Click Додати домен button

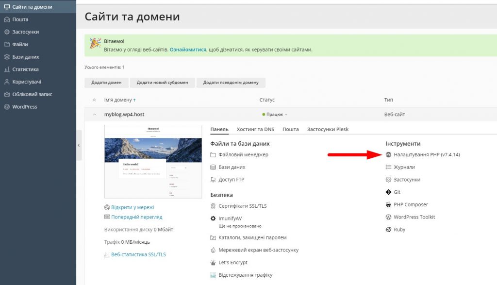click(106, 83)
